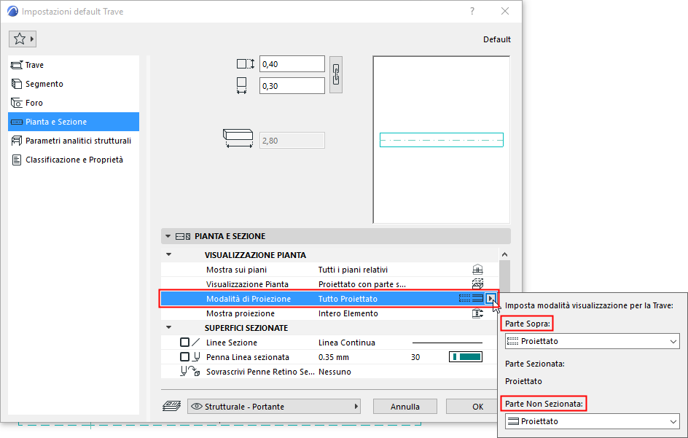Screen dimensions: 688x438
Task: Collapse the SUPERFICI SEZIONATE group
Action: pos(168,327)
